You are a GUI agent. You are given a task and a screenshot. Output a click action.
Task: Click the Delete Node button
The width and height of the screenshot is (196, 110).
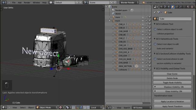(172, 78)
